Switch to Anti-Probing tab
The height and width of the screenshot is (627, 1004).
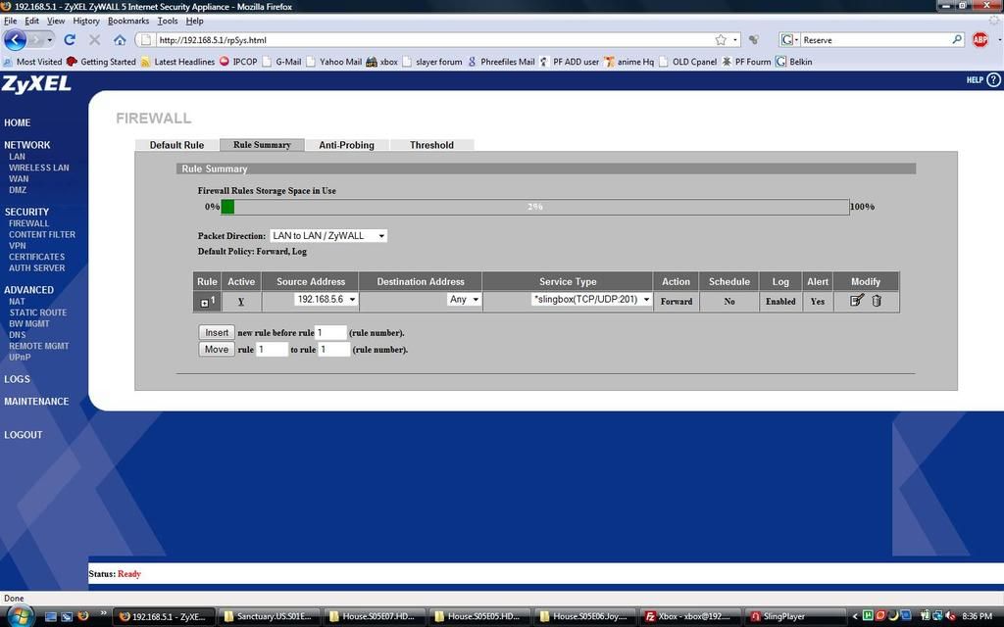pyautogui.click(x=346, y=145)
